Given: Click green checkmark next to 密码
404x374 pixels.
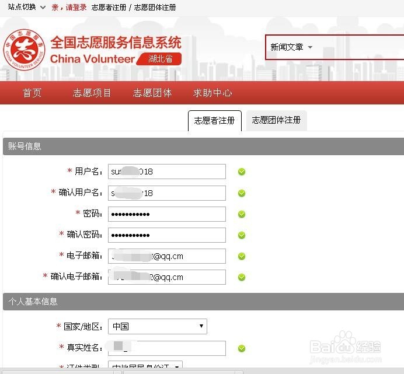Looking at the screenshot, I should pyautogui.click(x=242, y=214).
